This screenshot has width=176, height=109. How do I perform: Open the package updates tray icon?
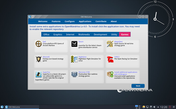[x=144, y=107]
